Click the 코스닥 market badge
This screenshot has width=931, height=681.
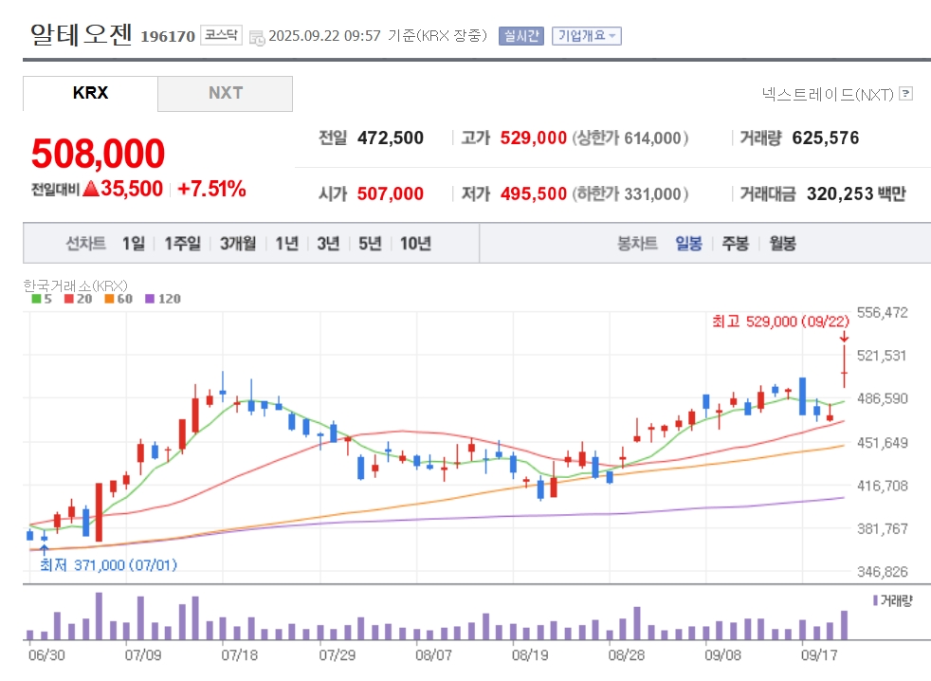(220, 36)
